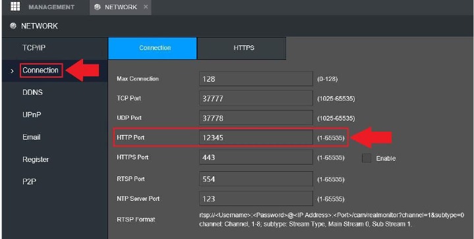The height and width of the screenshot is (239, 474).
Task: Close the NETWORK tab
Action: click(146, 7)
